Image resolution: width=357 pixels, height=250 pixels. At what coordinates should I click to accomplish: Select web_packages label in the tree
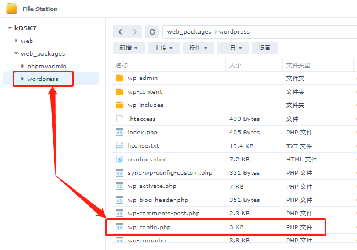click(43, 54)
